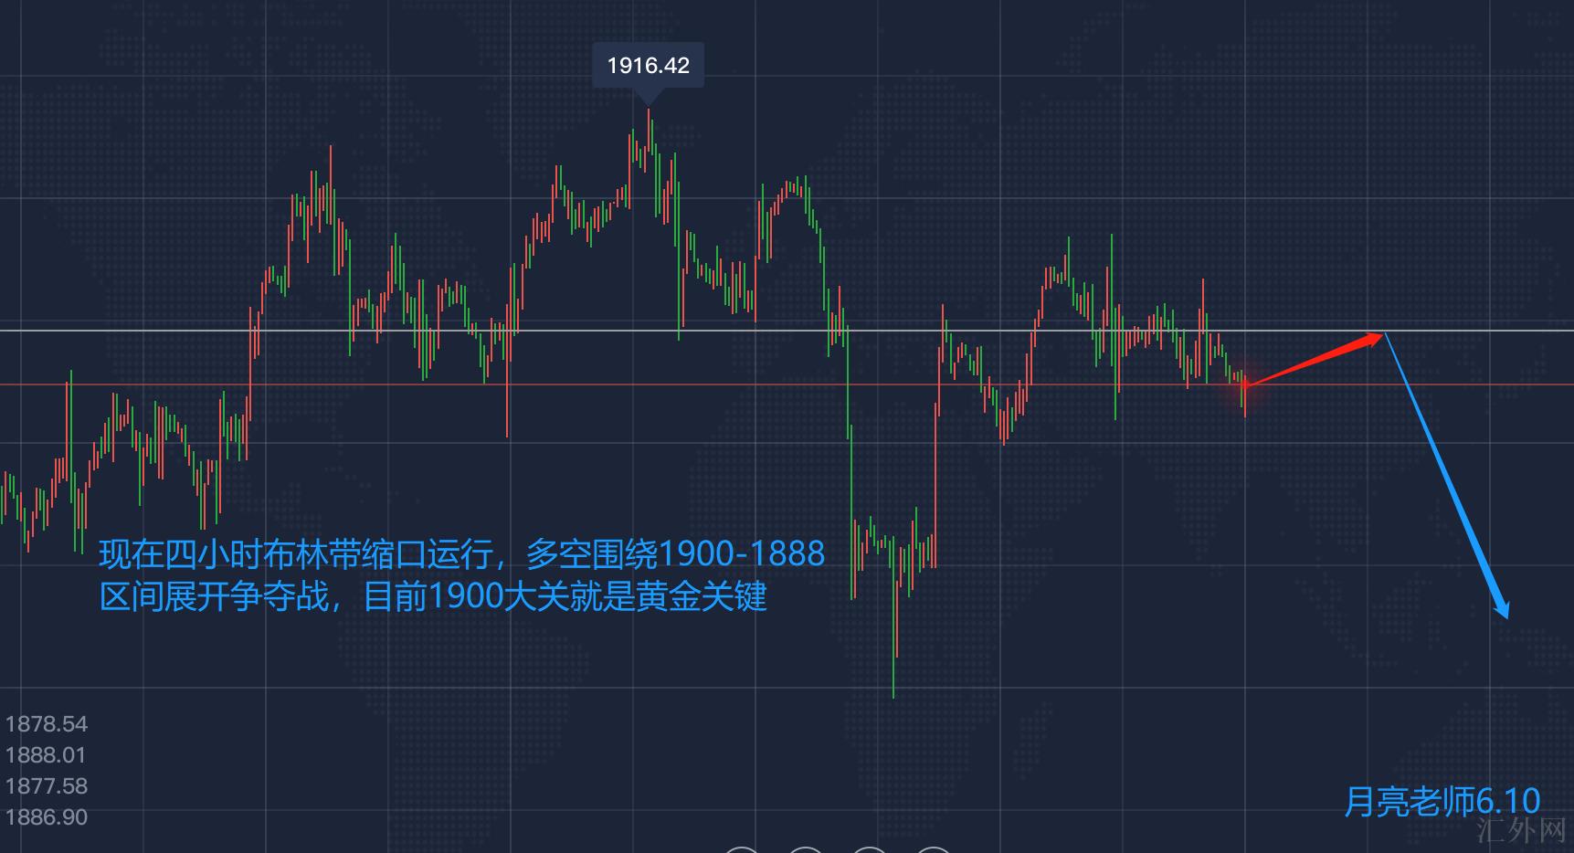The width and height of the screenshot is (1574, 853).
Task: Click the rightmost circular button at chart bottom
Action: (933, 849)
